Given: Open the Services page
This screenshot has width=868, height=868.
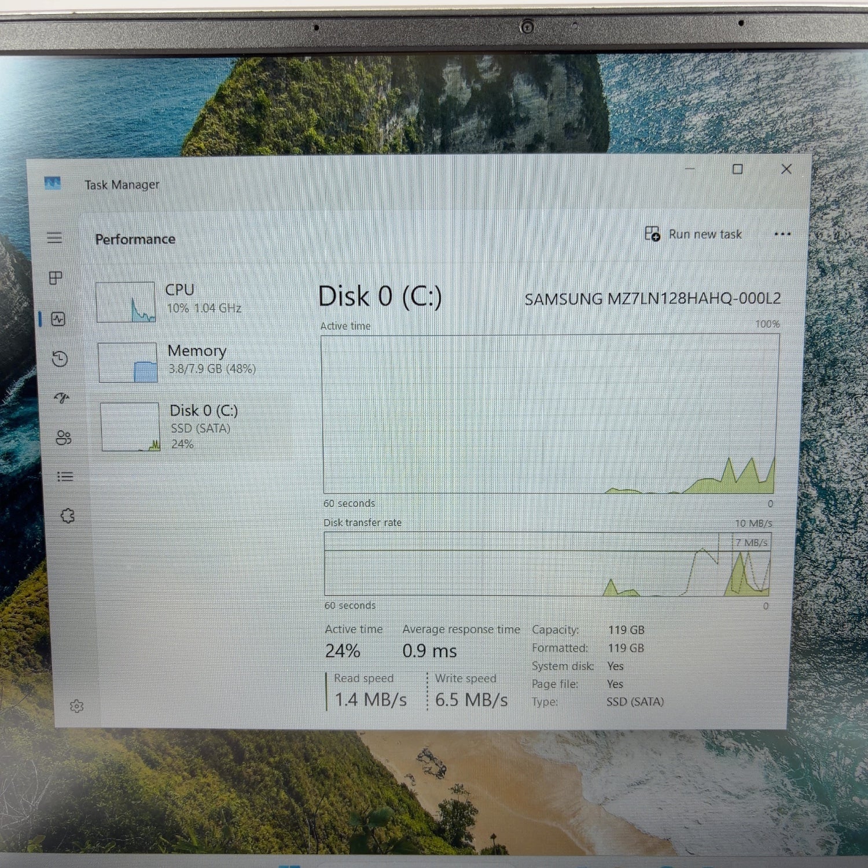Looking at the screenshot, I should click(x=68, y=514).
